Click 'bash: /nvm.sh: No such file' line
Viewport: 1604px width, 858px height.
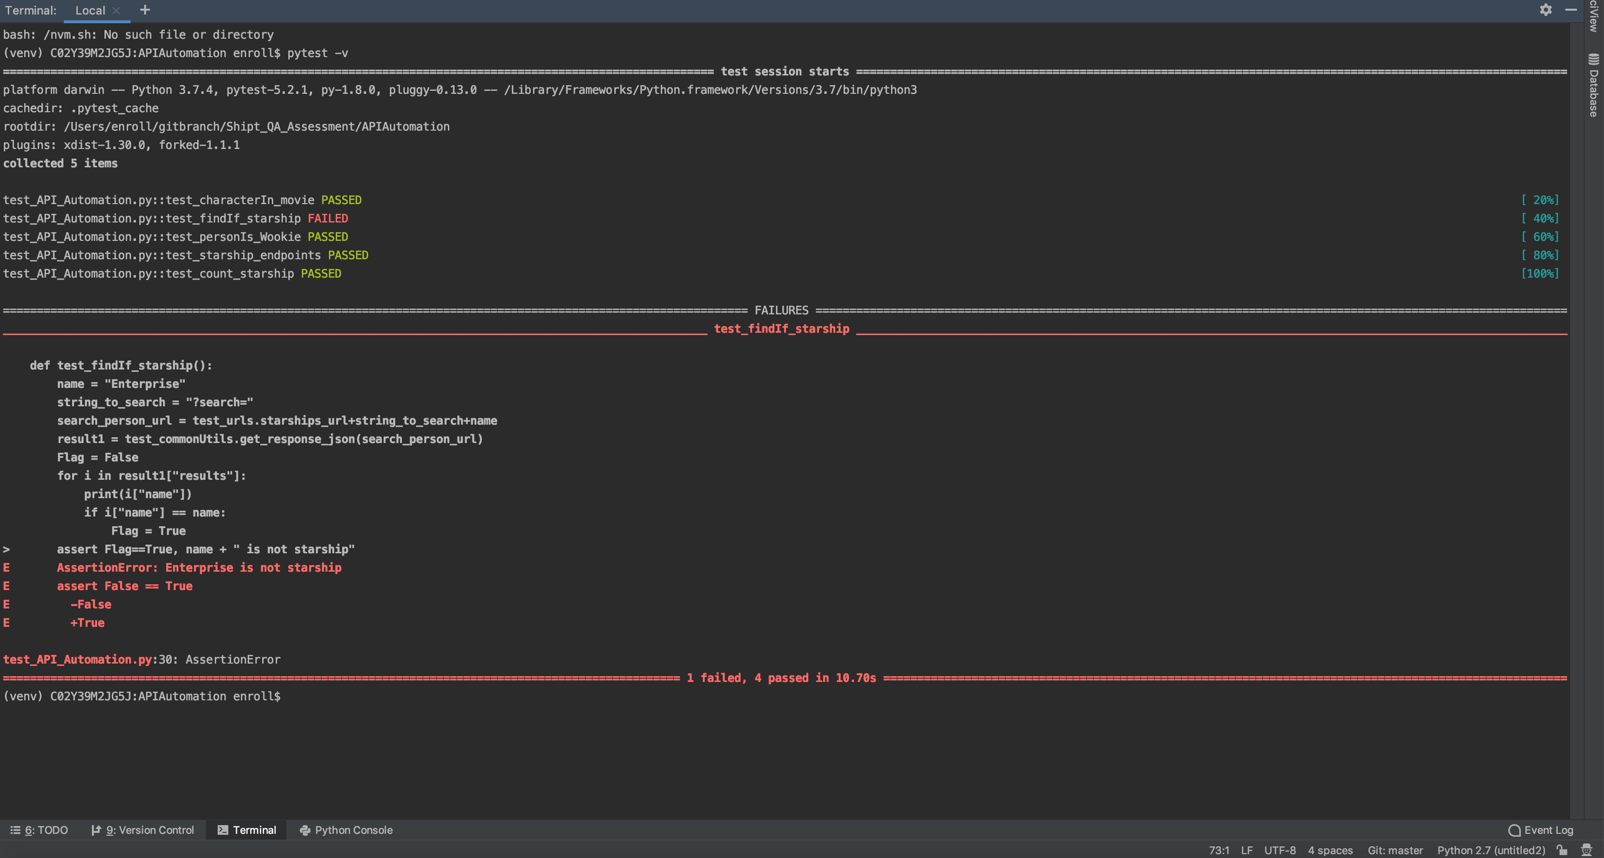pos(138,35)
